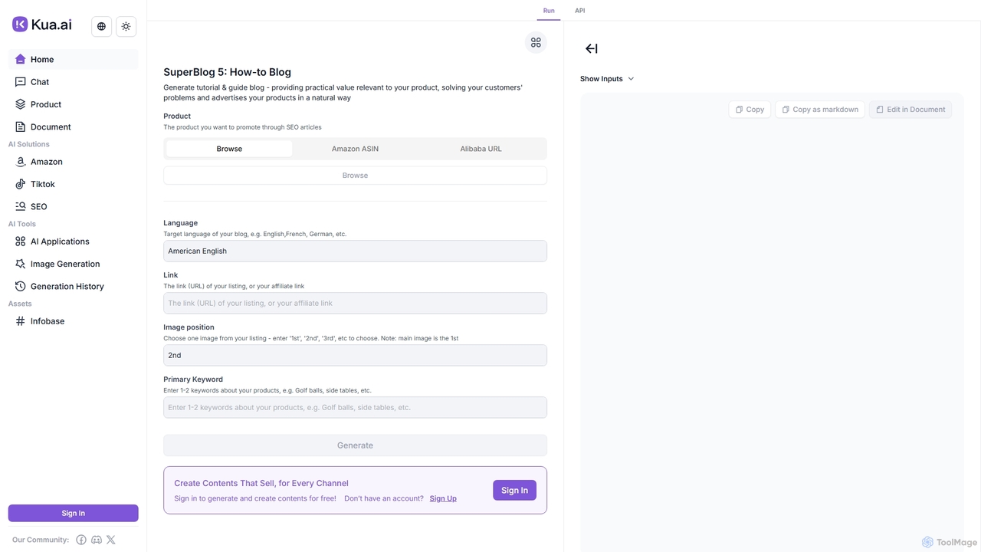Viewport: 981px width, 552px height.
Task: Click the Chat bubble icon in sidebar
Action: pos(21,82)
